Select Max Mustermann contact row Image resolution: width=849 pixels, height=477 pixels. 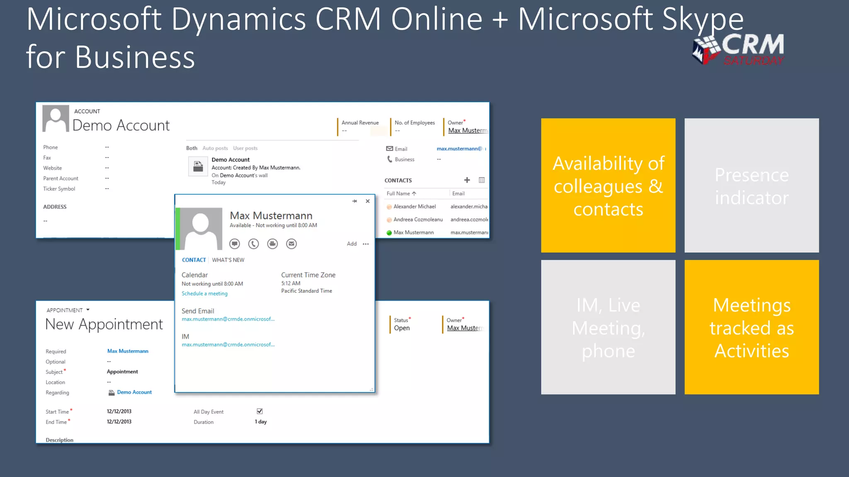point(437,232)
